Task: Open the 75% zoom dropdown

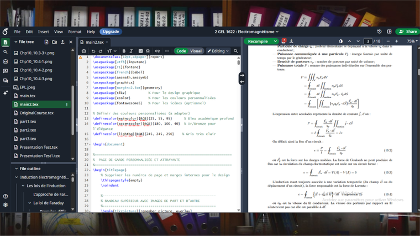Action: (x=412, y=41)
